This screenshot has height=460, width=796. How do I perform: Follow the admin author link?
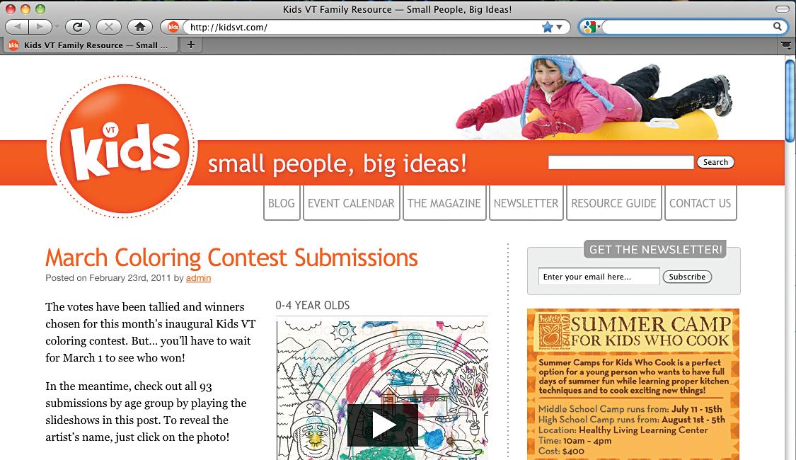tap(198, 277)
